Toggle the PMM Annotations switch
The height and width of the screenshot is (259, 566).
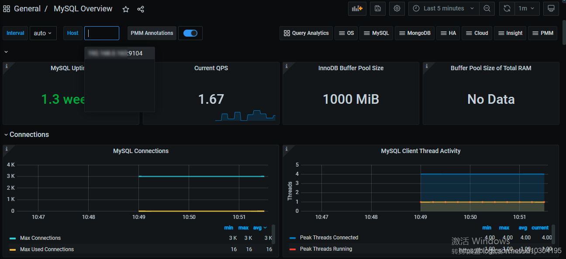click(x=190, y=33)
